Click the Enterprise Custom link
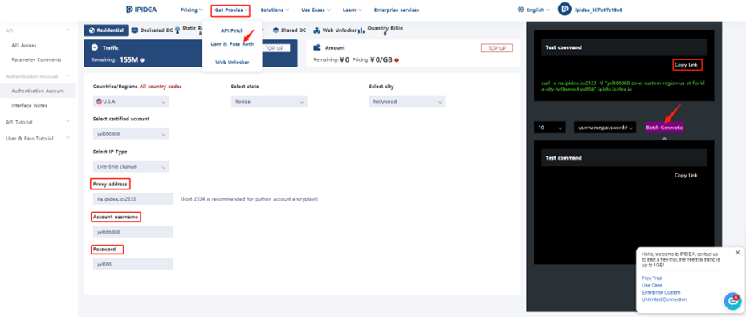This screenshot has width=746, height=317. (662, 293)
